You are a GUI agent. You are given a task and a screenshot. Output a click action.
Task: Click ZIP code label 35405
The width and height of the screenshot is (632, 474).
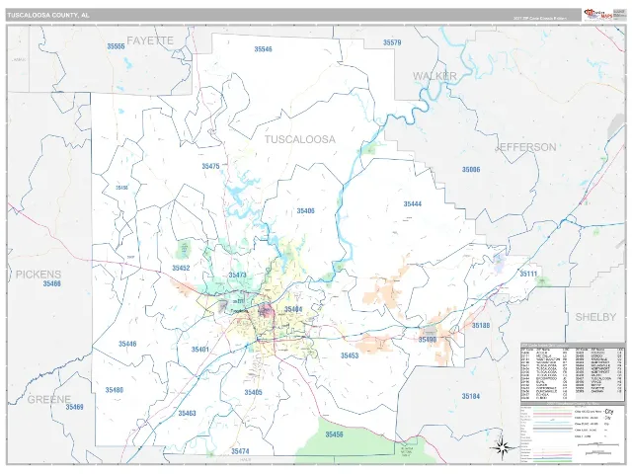(x=253, y=392)
